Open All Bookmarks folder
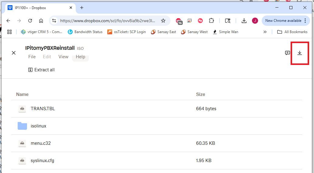This screenshot has height=173, width=314. tap(292, 32)
